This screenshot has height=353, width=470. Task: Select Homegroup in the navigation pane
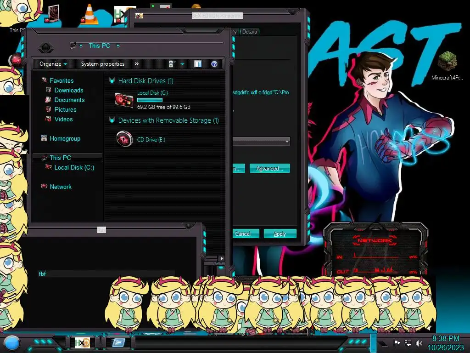tap(65, 138)
